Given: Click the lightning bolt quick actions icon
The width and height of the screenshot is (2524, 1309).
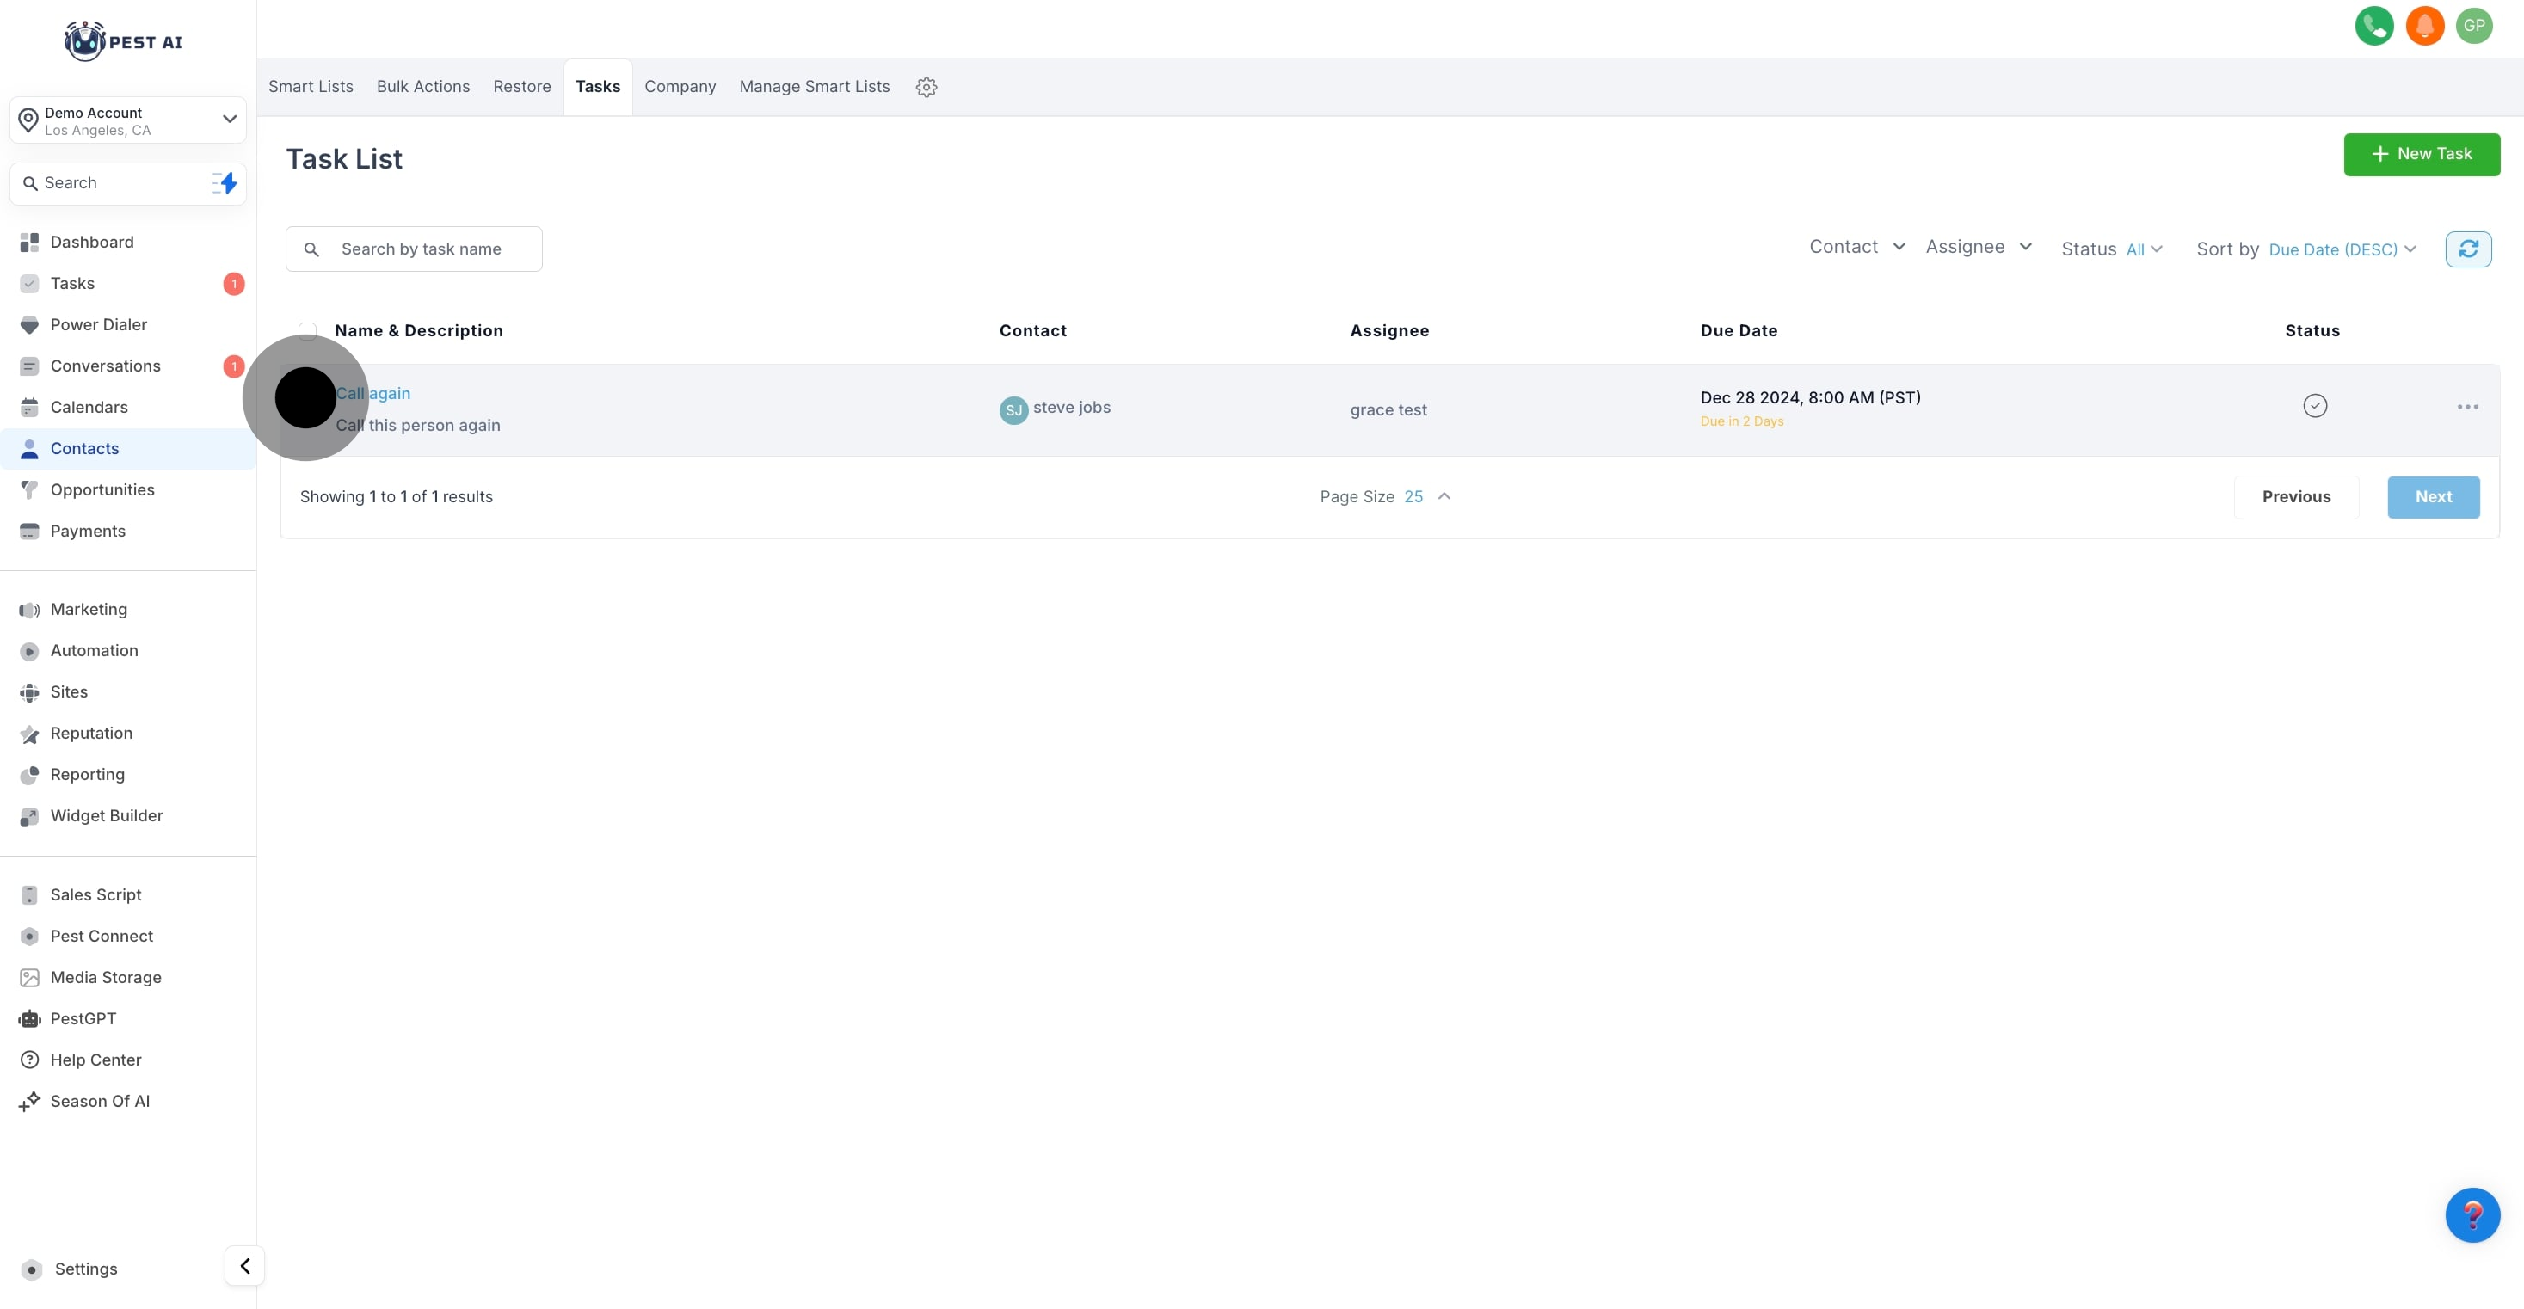Looking at the screenshot, I should 225,183.
